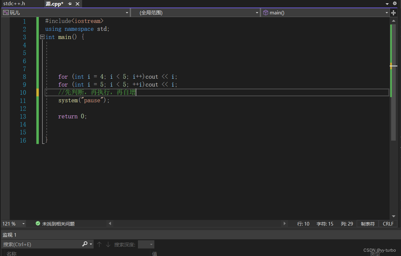Open the 121 % zoom dropdown
The width and height of the screenshot is (401, 256).
23,224
